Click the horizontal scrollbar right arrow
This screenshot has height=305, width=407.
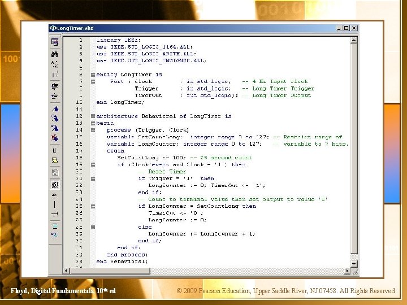(347, 271)
